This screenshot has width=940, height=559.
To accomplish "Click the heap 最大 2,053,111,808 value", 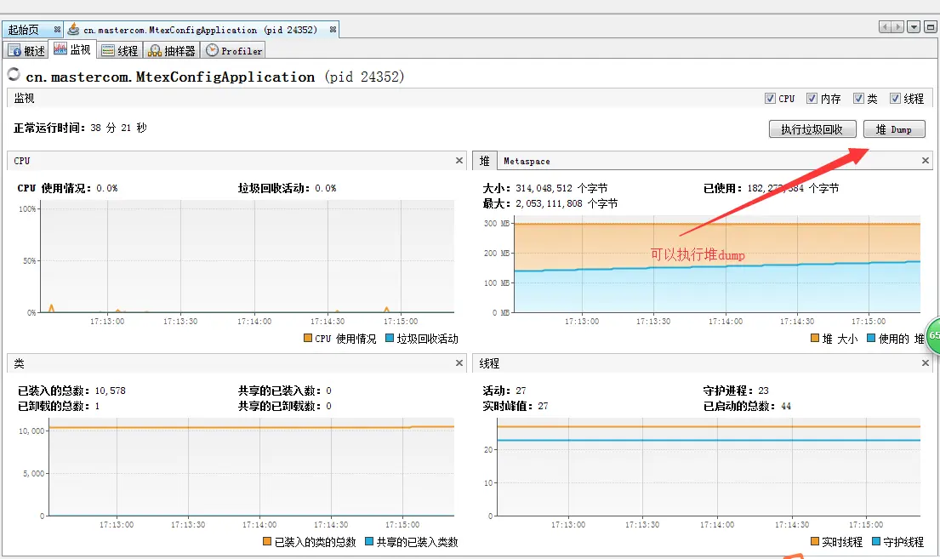I will [x=567, y=203].
